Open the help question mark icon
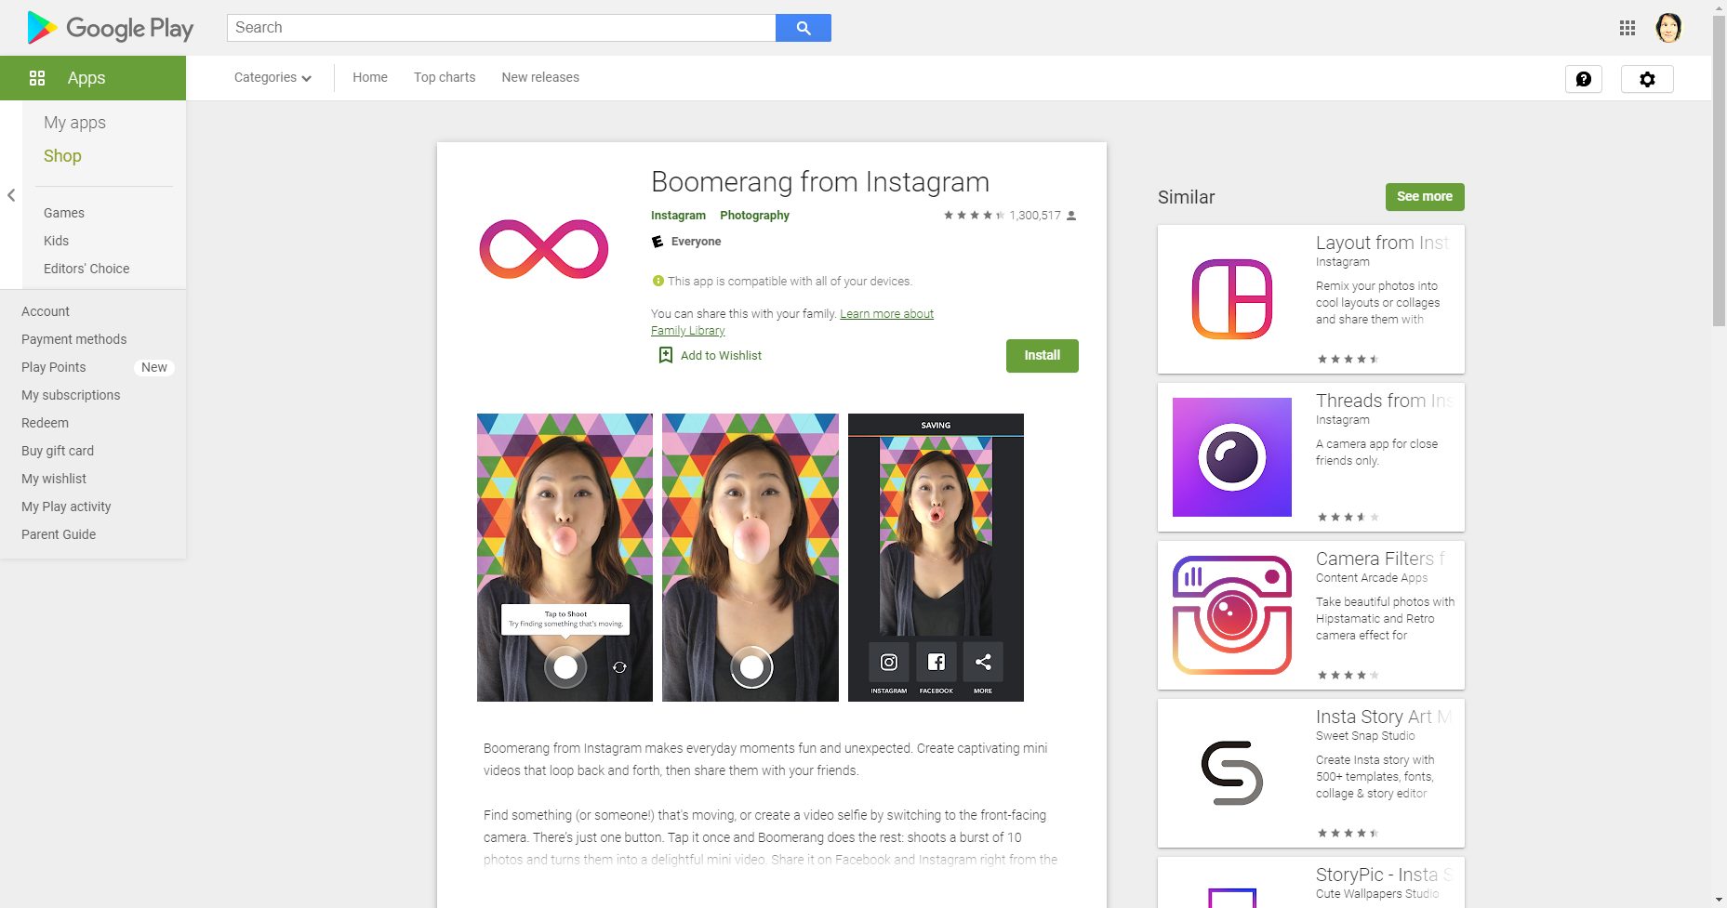The image size is (1727, 908). coord(1584,79)
